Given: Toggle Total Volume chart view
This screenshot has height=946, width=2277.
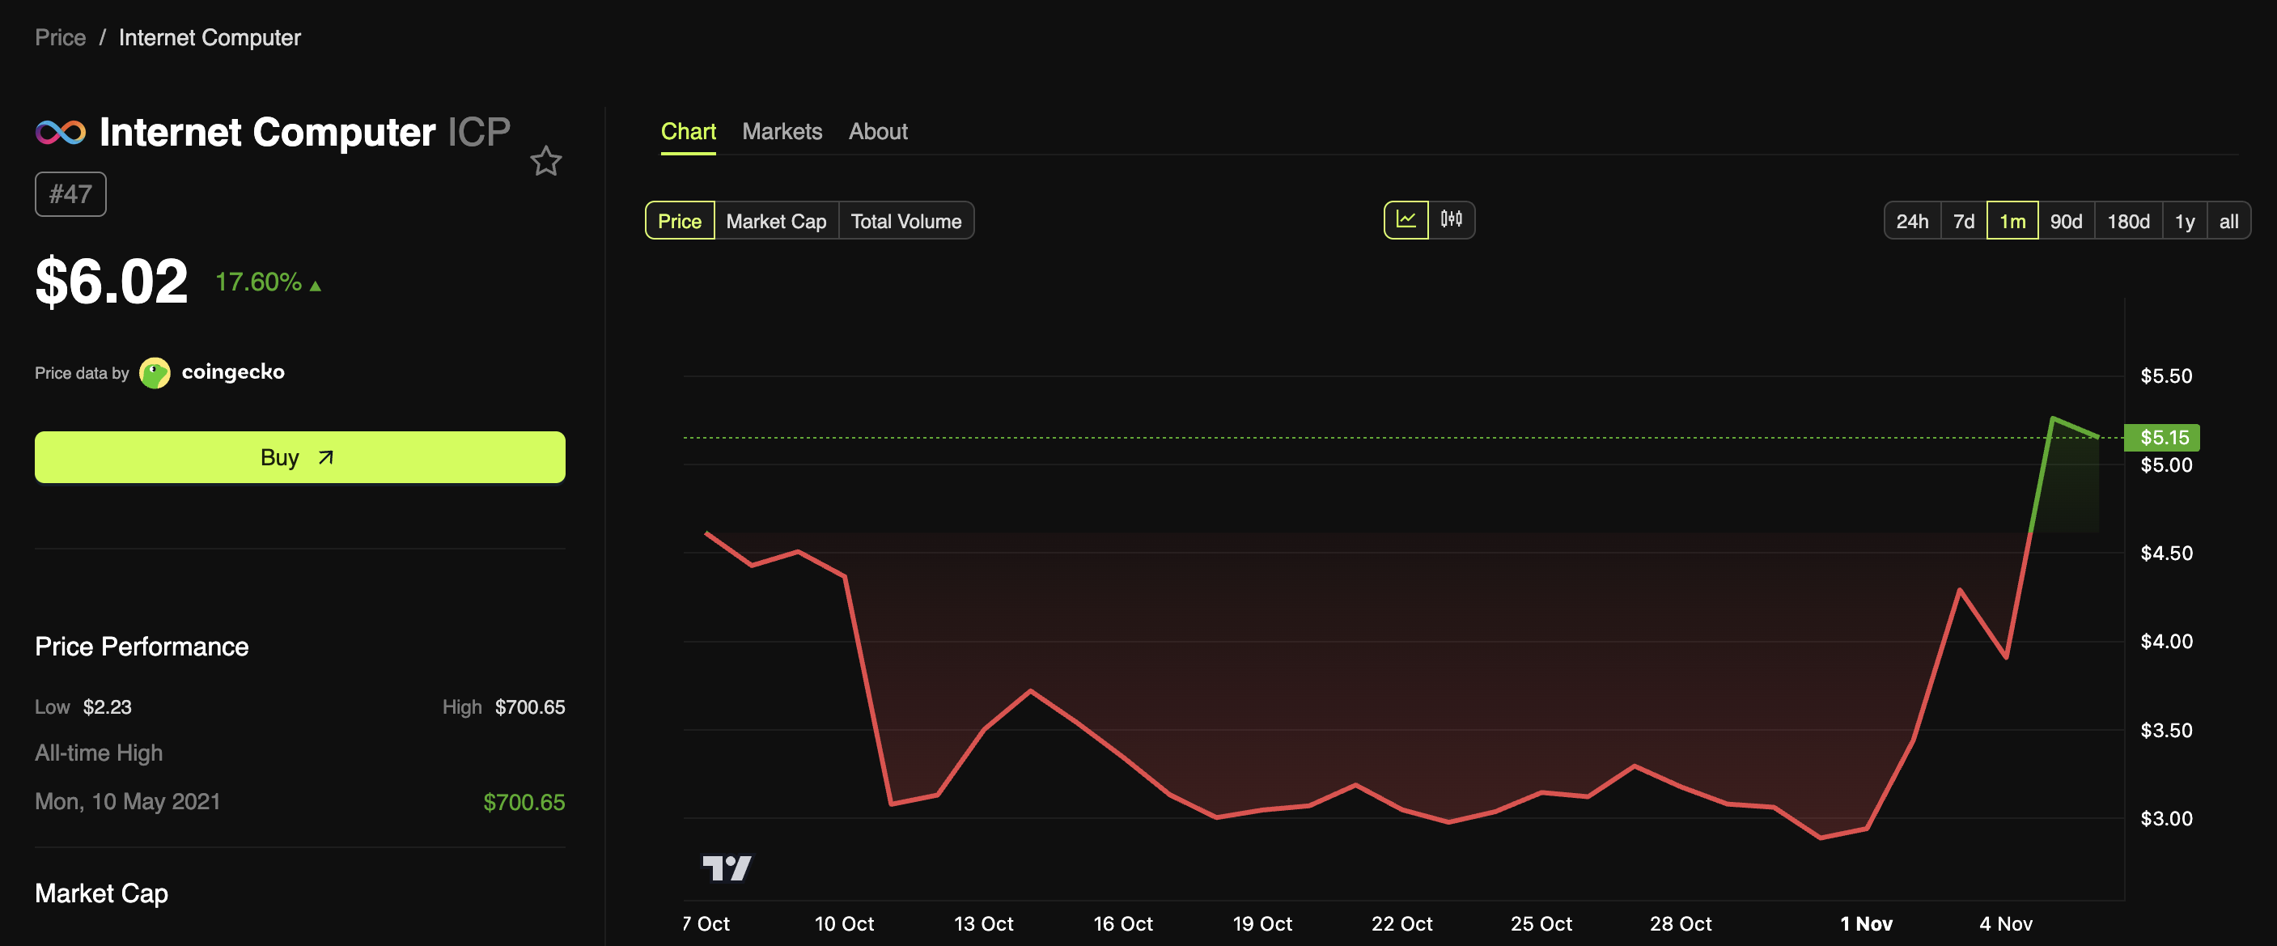Looking at the screenshot, I should (907, 221).
